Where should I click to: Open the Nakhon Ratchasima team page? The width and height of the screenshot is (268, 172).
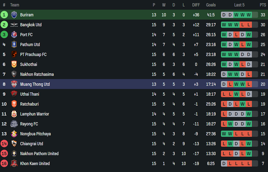pyautogui.click(x=37, y=74)
